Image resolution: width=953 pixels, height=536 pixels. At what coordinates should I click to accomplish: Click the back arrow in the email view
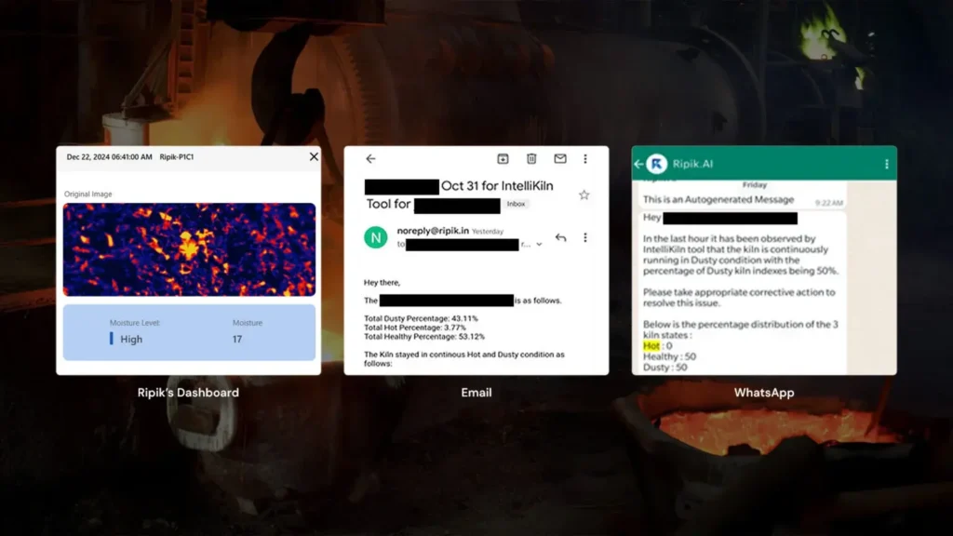coord(370,159)
